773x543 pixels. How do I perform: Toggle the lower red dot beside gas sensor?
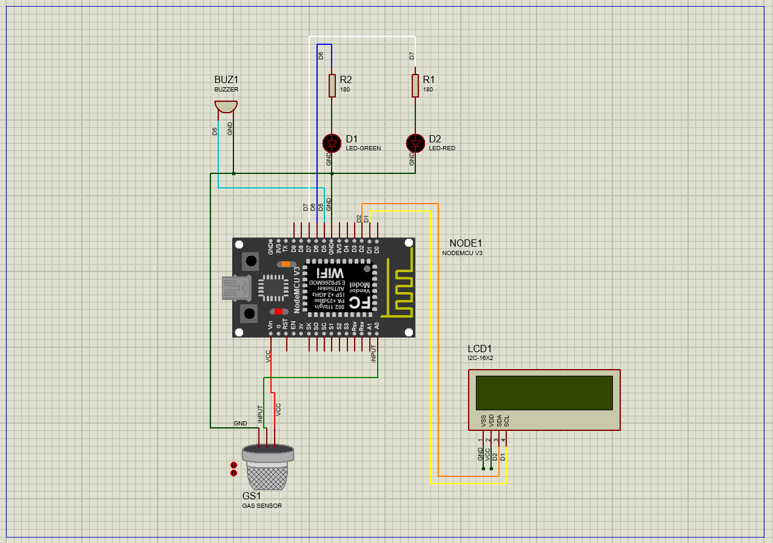[233, 473]
